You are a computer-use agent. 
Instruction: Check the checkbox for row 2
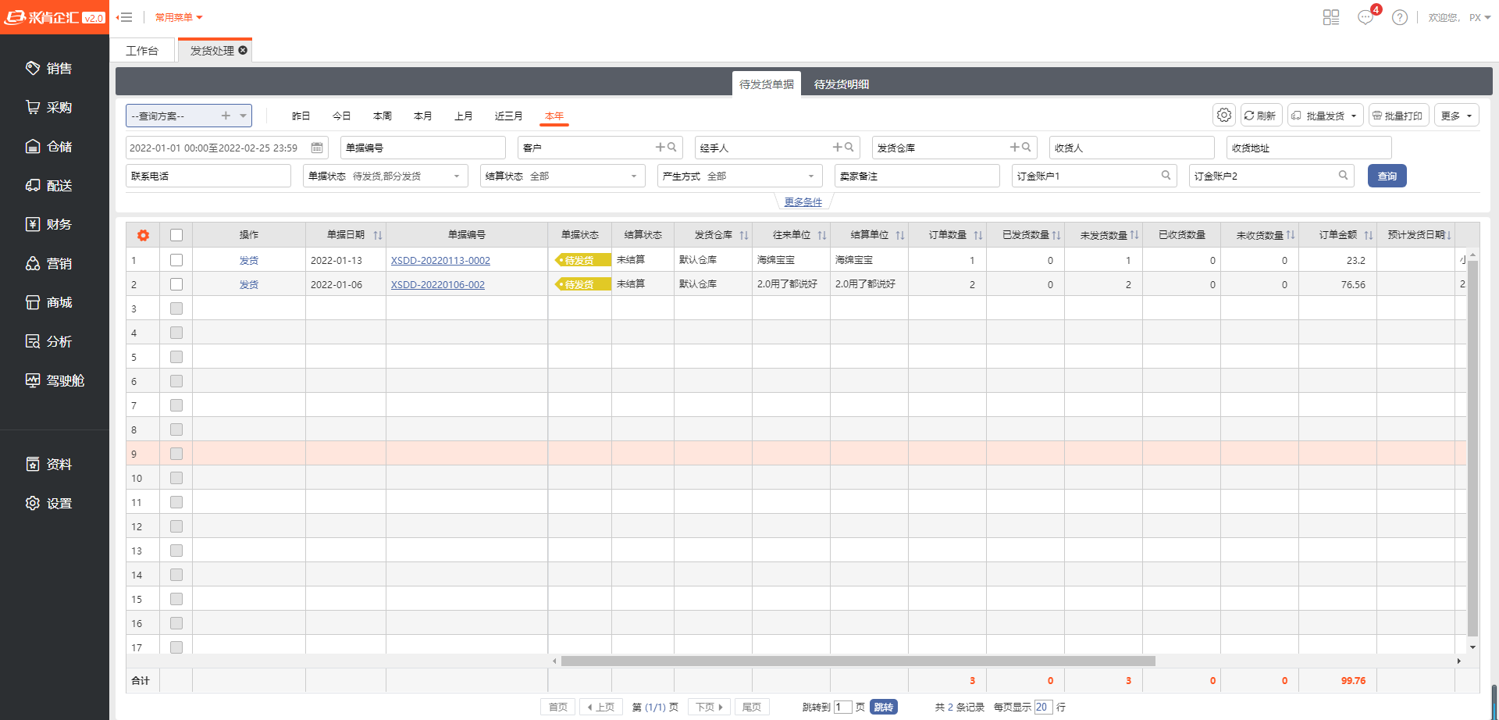176,284
